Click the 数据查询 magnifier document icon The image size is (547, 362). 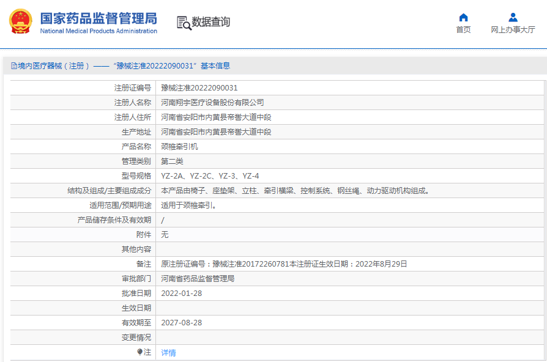point(184,23)
